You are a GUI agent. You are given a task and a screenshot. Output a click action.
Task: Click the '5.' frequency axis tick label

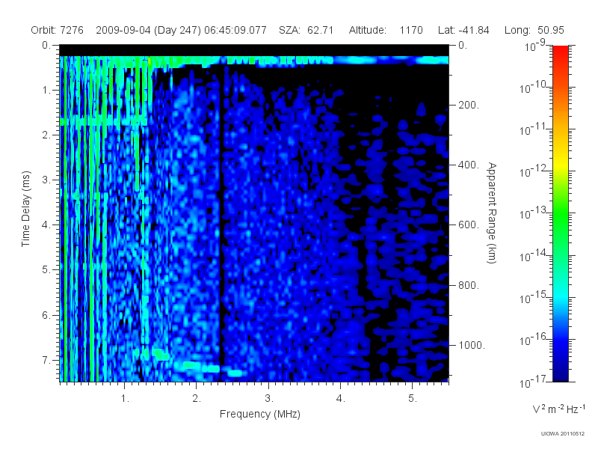413,399
